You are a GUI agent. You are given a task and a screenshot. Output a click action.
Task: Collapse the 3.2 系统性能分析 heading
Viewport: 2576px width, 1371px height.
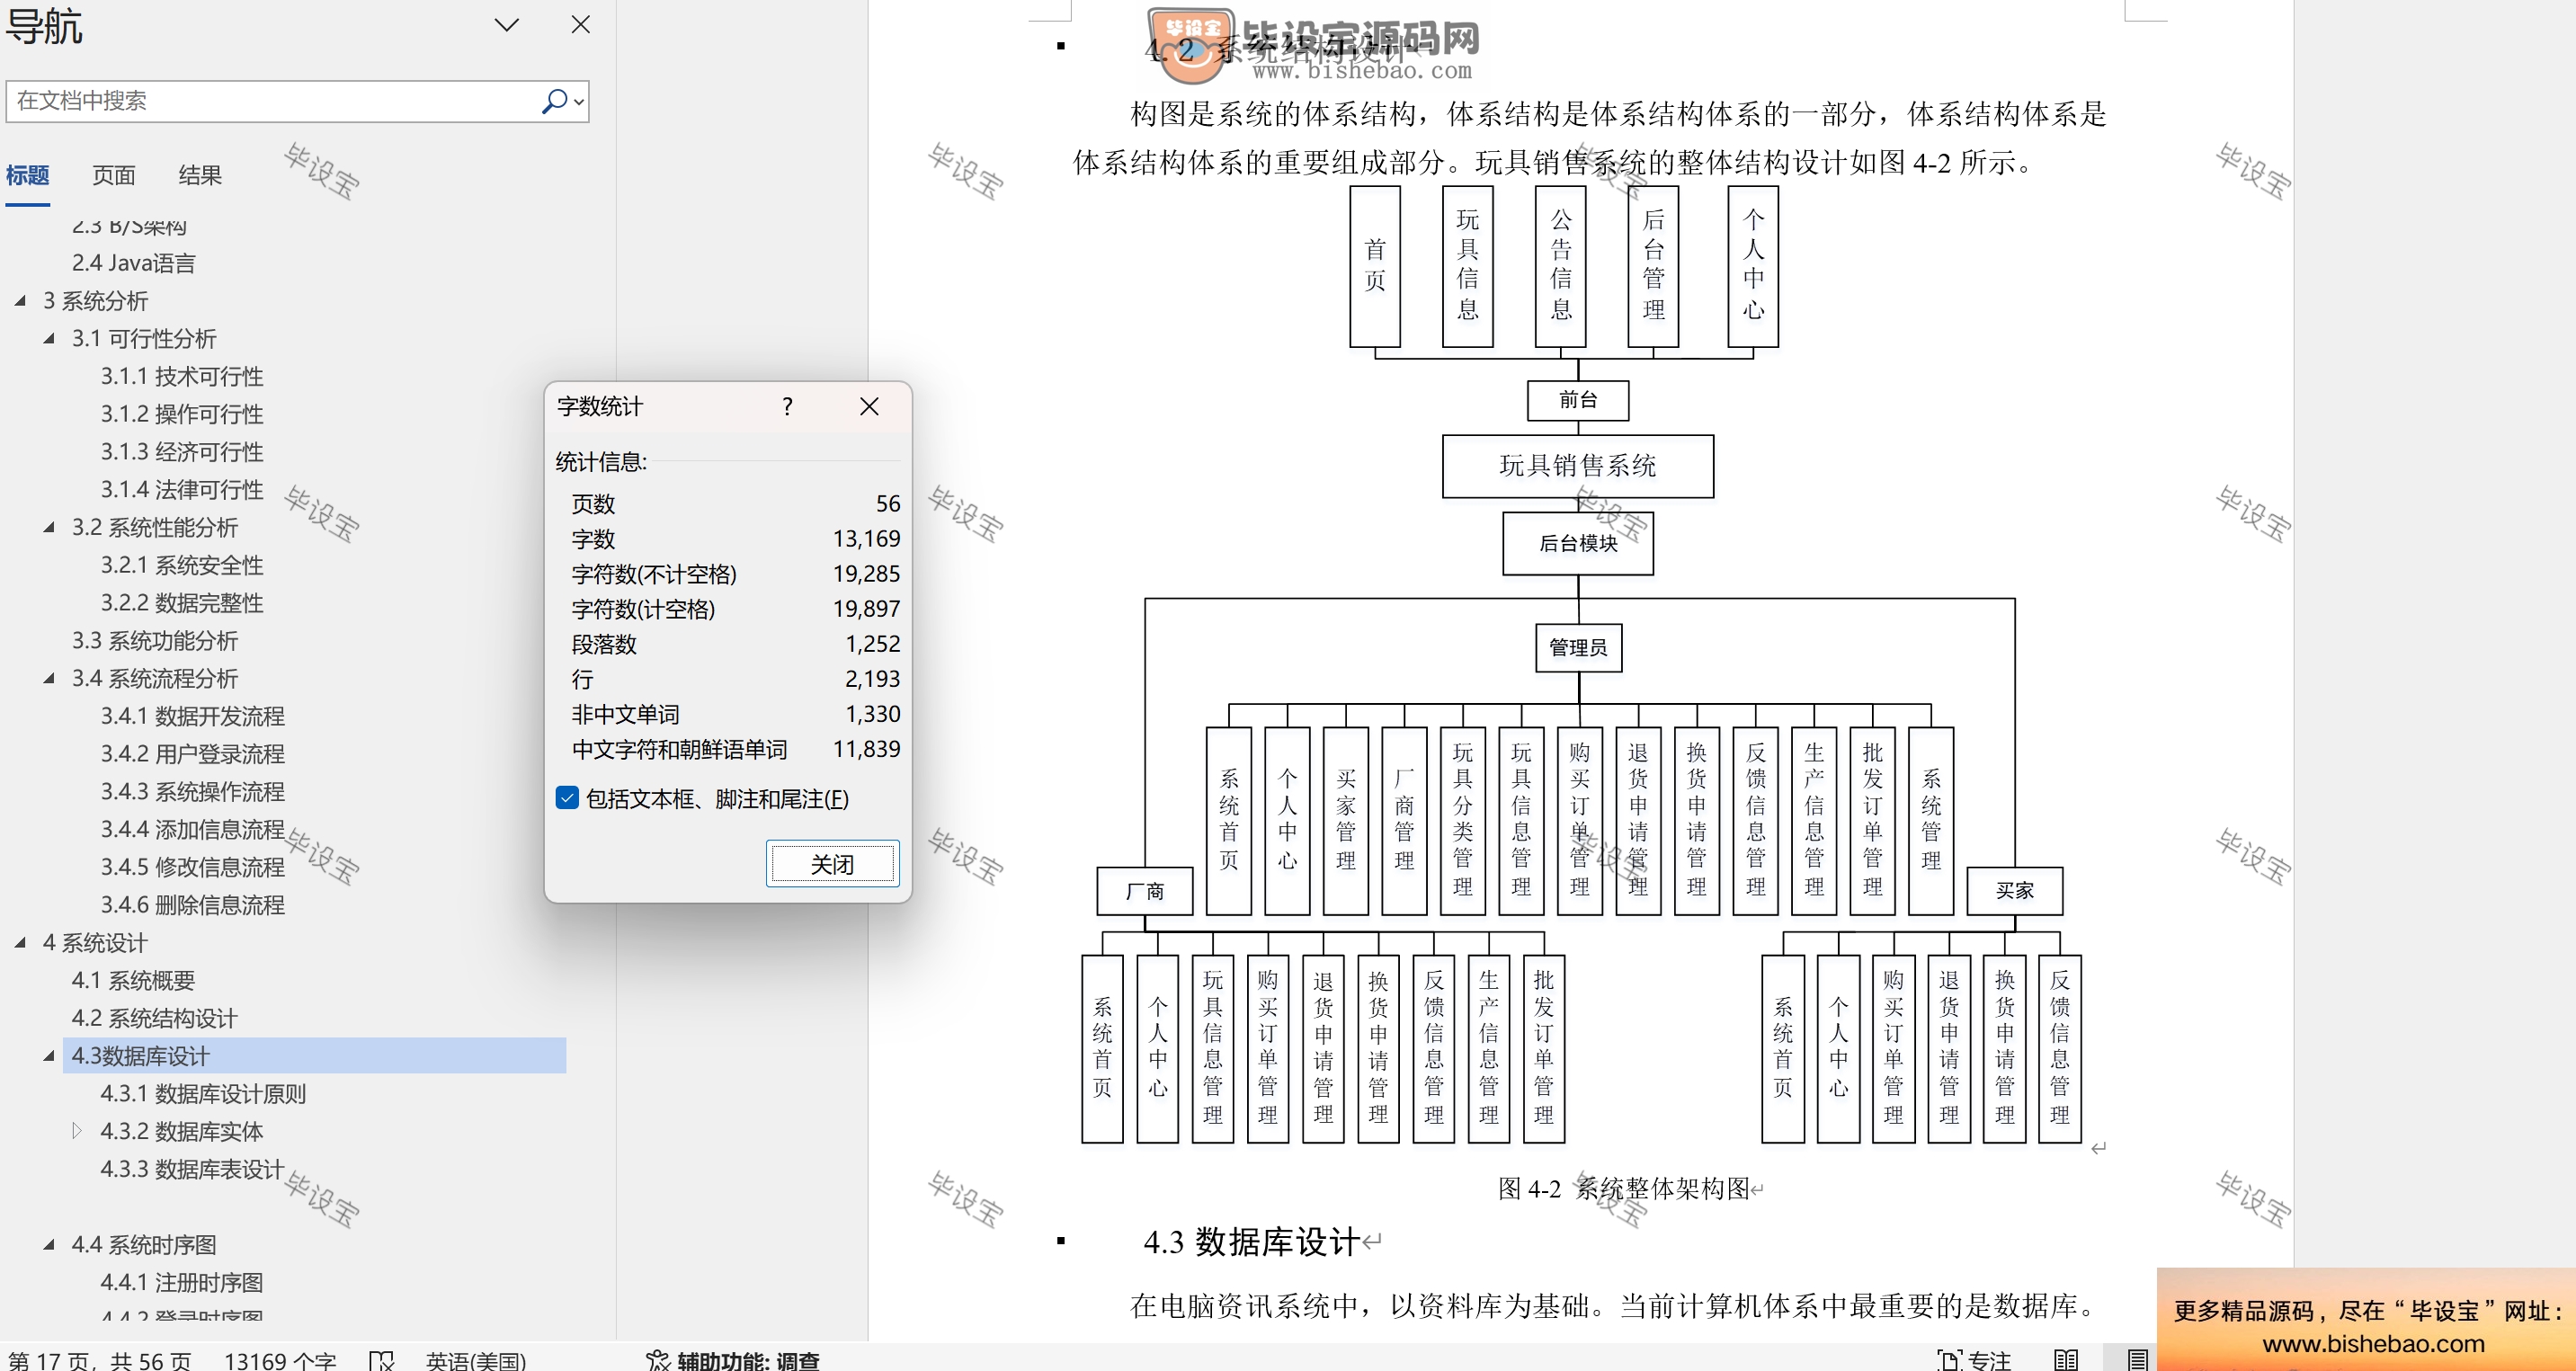coord(49,527)
